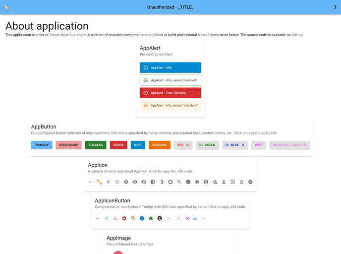Click the blue INFO button

coord(138,145)
